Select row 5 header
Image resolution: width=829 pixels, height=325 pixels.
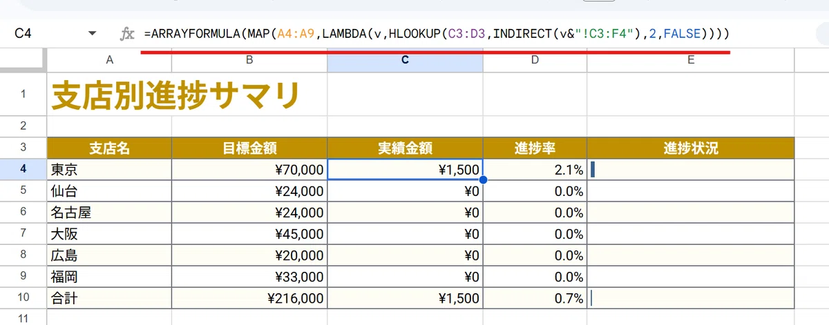tap(23, 190)
